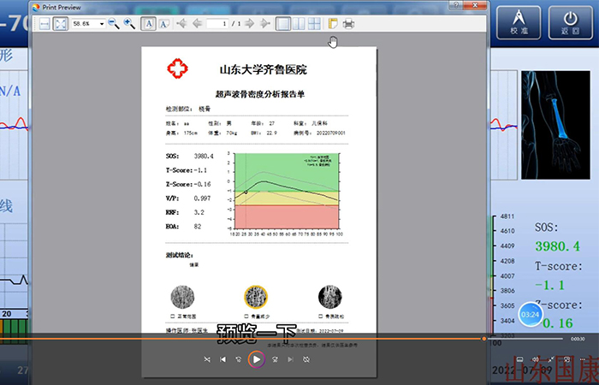This screenshot has width=599, height=385.
Task: Click the SOS value 3980.4 in report
Action: pyautogui.click(x=204, y=157)
